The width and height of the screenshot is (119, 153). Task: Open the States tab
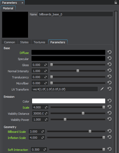(x=24, y=42)
